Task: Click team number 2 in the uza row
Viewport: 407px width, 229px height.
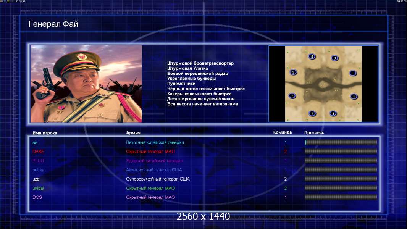Action: tap(285, 179)
